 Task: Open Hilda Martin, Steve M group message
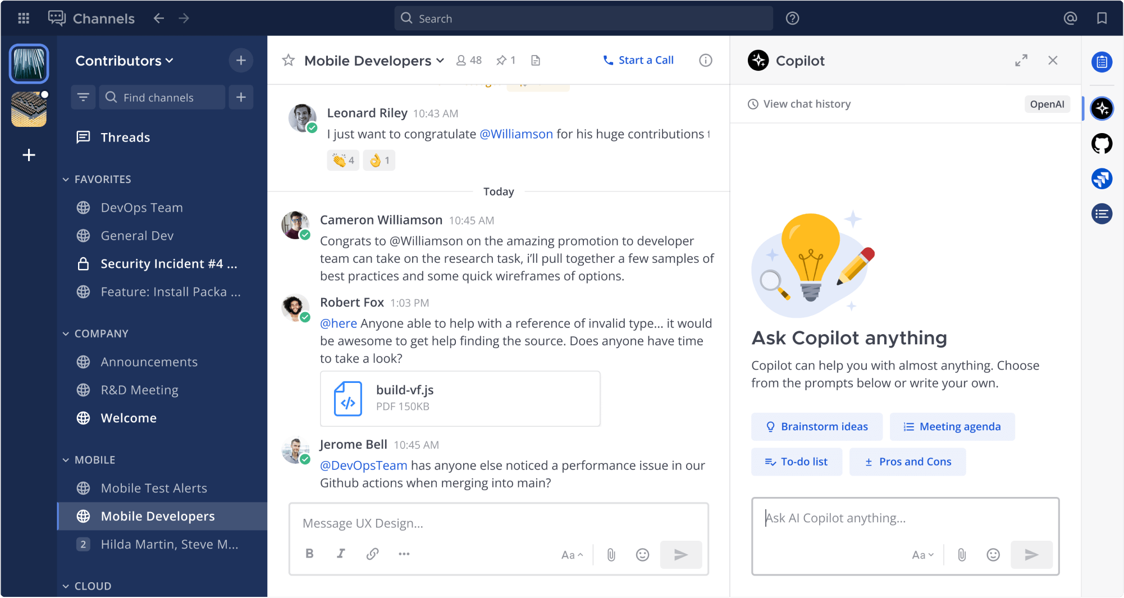162,545
